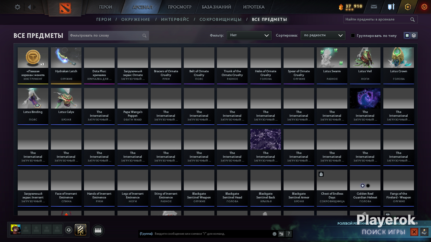Click the gold hexagon plus icon
The width and height of the screenshot is (431, 242).
pos(408,7)
